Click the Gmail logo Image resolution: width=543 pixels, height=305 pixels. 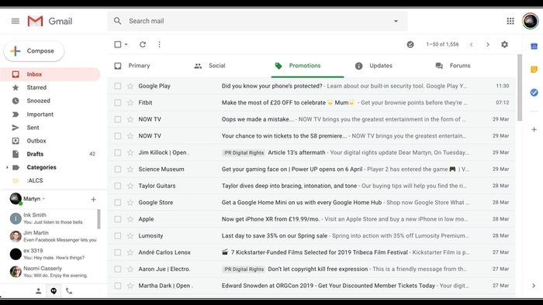(x=50, y=21)
